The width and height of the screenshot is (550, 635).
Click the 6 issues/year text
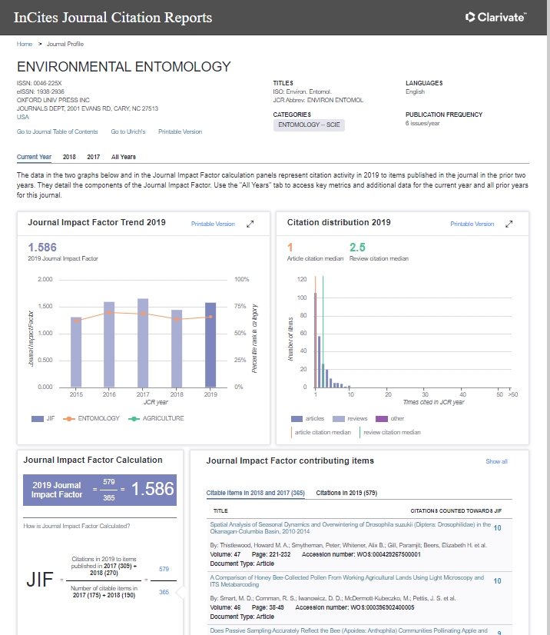tap(422, 123)
